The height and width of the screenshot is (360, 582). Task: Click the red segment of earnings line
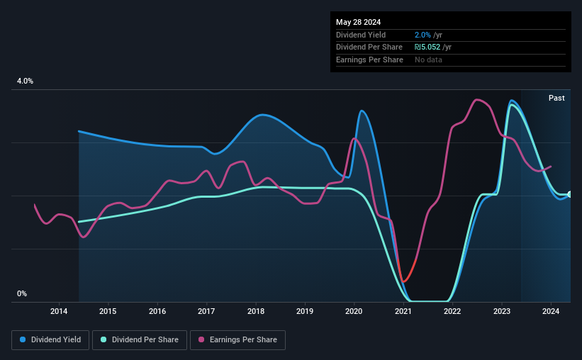406,273
